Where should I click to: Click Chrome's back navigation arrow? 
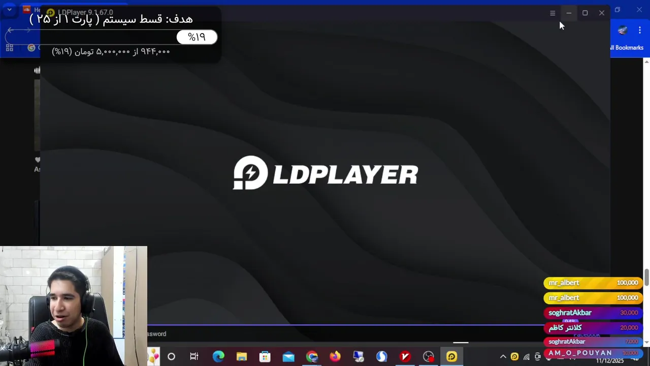pos(10,30)
